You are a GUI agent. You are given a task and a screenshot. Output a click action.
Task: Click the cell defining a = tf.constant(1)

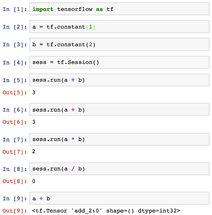pyautogui.click(x=119, y=27)
